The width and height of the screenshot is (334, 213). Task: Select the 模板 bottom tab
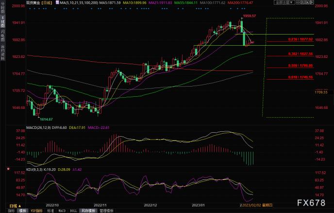tap(23, 211)
